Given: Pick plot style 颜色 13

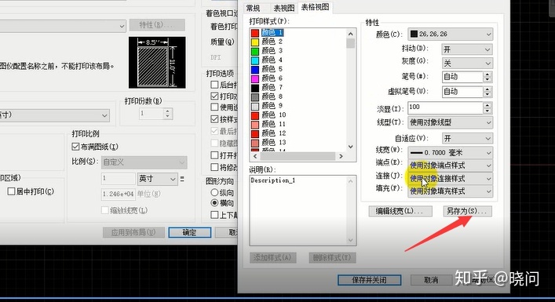Looking at the screenshot, I should [274, 143].
